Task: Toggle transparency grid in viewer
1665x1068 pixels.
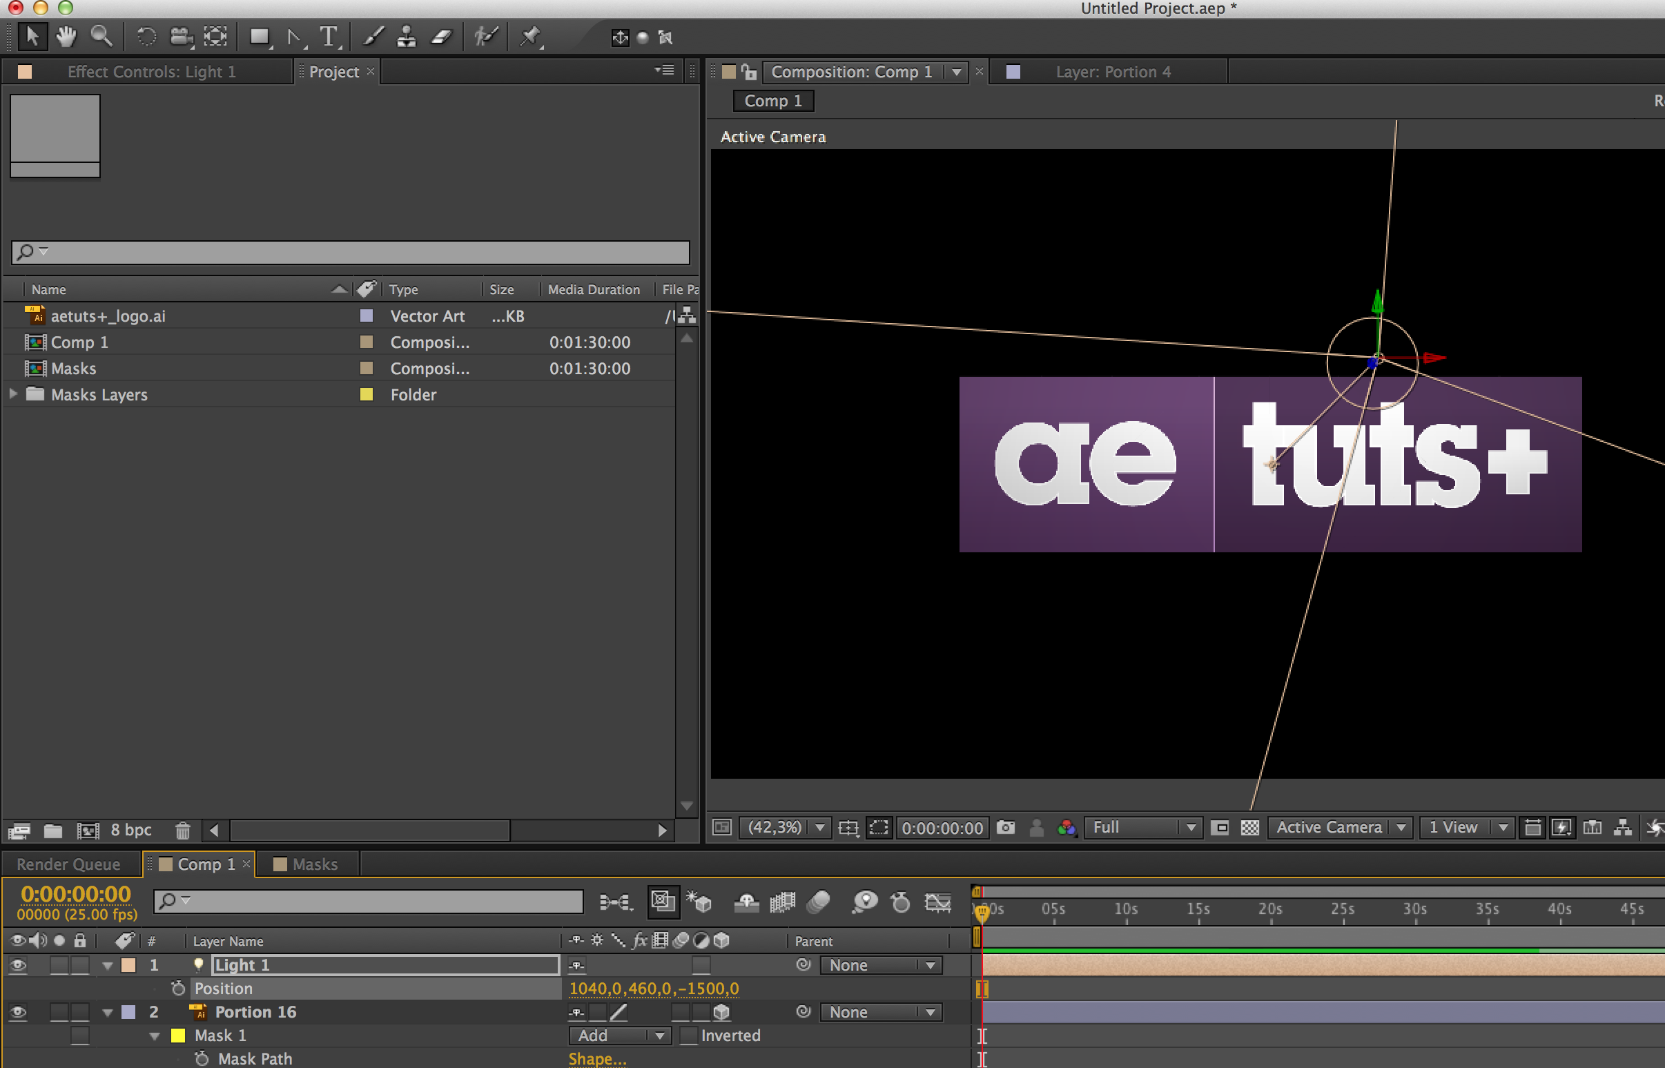Action: point(1249,827)
